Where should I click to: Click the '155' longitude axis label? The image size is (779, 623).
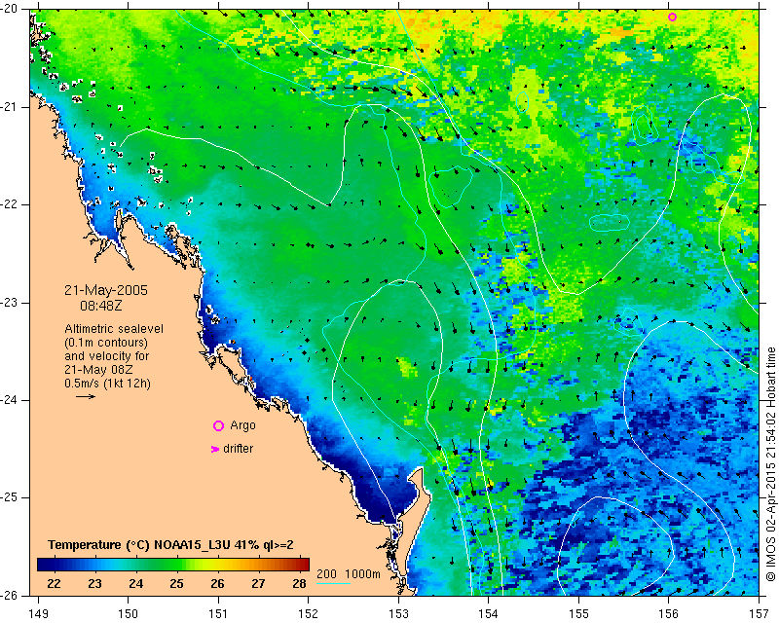[x=578, y=614]
